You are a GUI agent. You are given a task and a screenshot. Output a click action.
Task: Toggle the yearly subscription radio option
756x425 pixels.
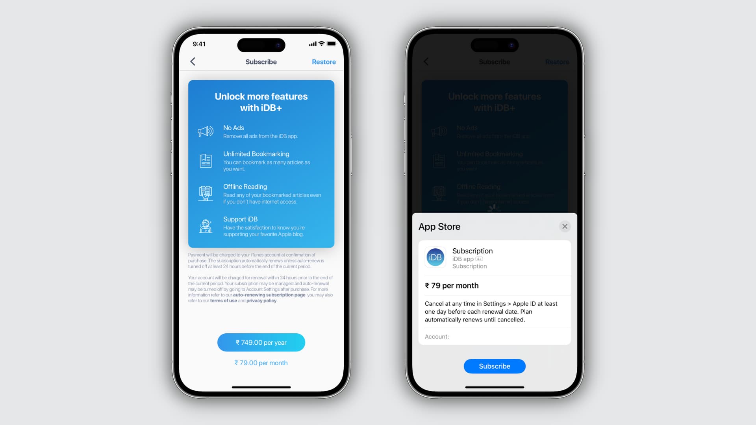[x=261, y=342]
